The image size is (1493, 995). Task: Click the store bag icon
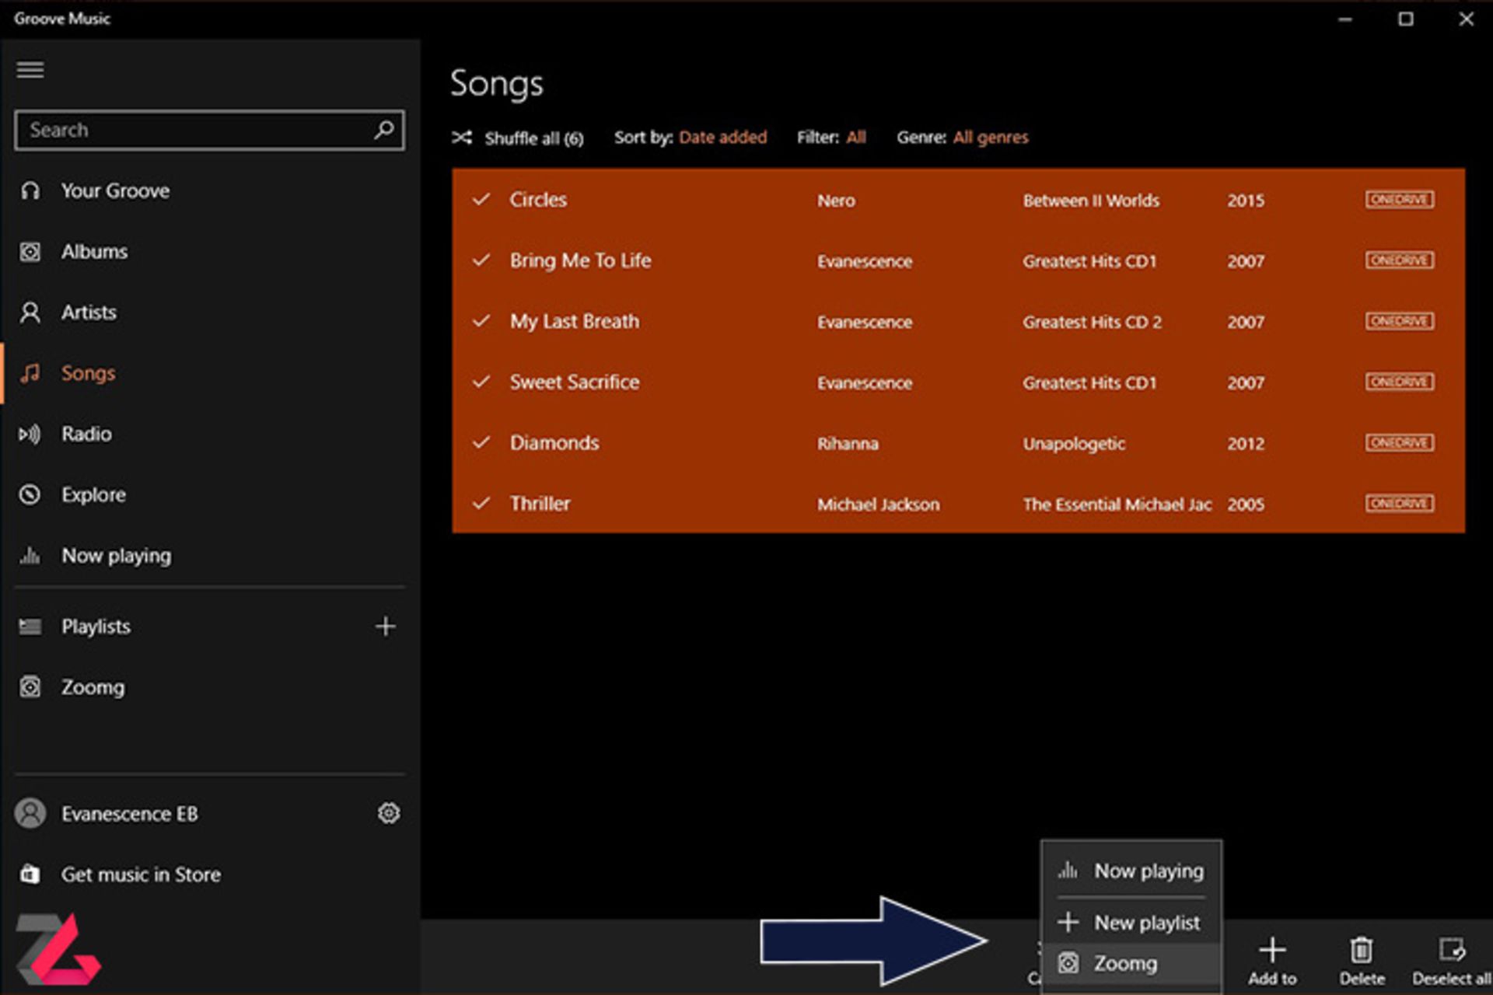click(30, 874)
